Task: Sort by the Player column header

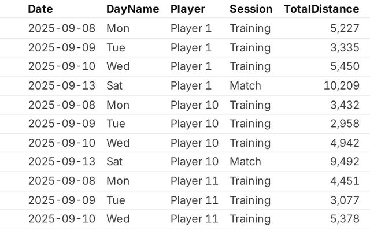Action: 188,9
